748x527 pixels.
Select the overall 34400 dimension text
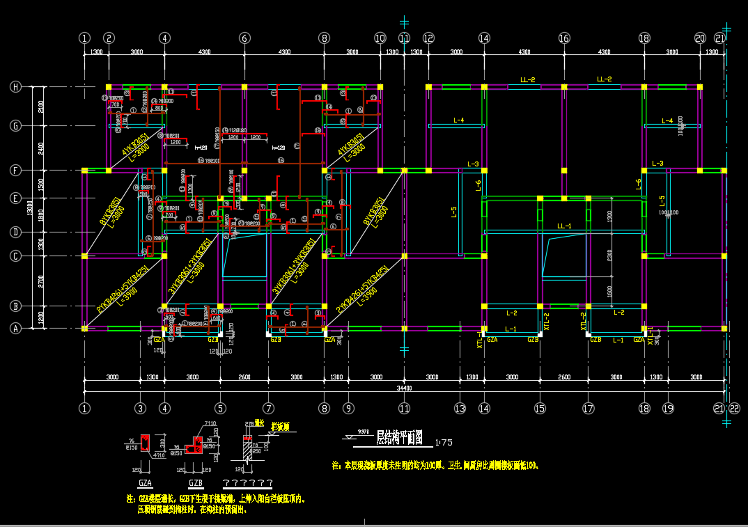pos(404,388)
